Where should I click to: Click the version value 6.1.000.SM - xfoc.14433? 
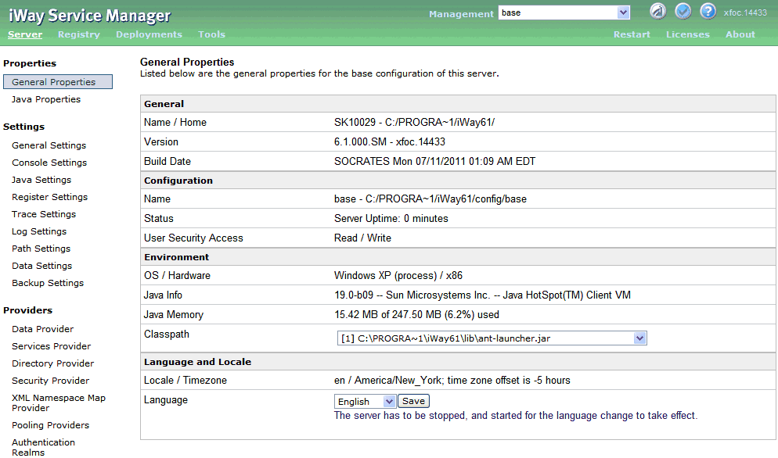(x=390, y=141)
